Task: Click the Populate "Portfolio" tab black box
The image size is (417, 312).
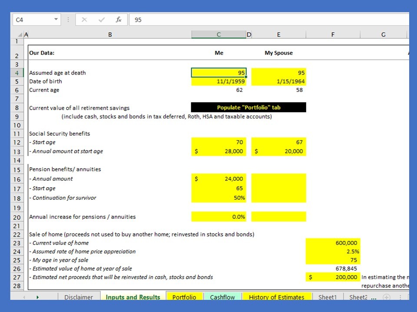Action: click(x=248, y=107)
